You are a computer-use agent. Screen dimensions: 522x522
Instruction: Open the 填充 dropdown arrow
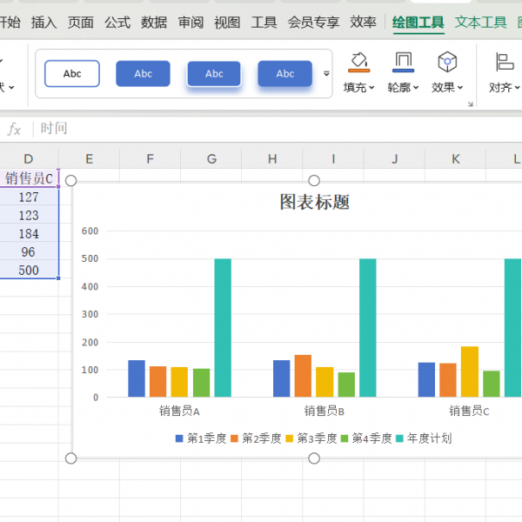click(372, 88)
